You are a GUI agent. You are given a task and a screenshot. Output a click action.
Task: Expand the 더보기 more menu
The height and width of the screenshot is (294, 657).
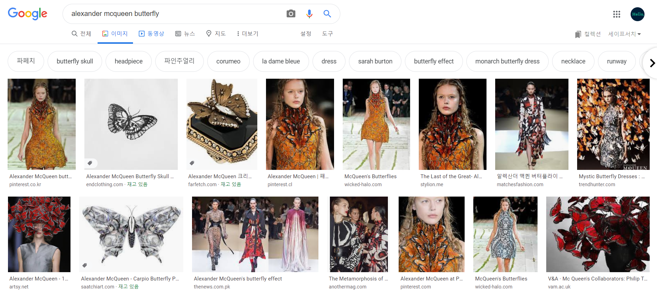[247, 34]
